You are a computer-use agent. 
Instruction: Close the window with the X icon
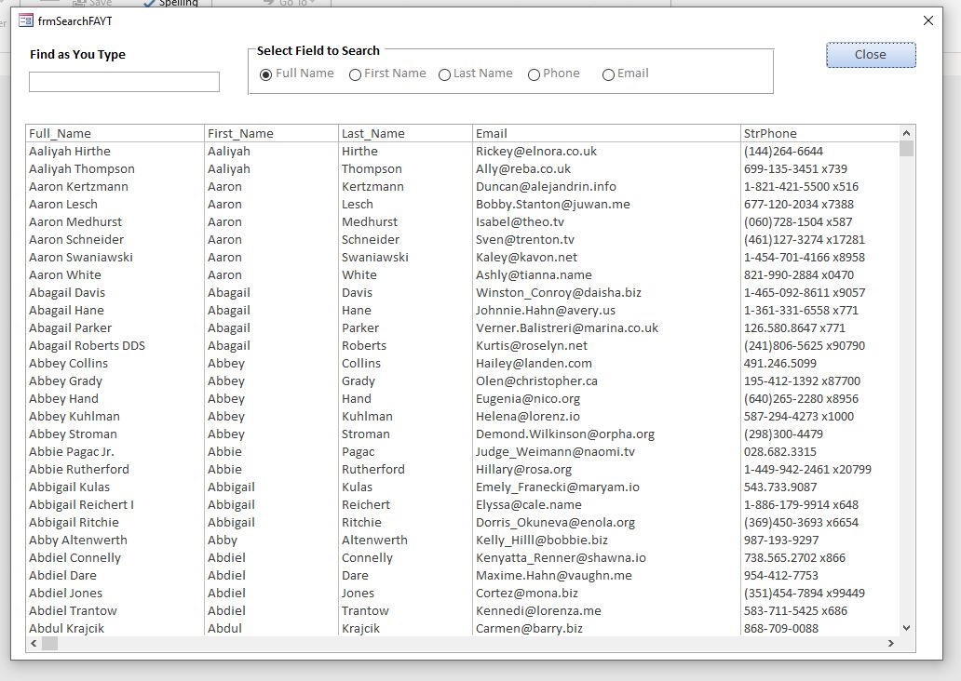click(x=927, y=20)
